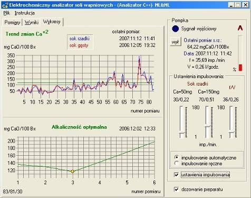Switch to the Wyniki tab
Screen dimensions: 251x198
tap(32, 22)
